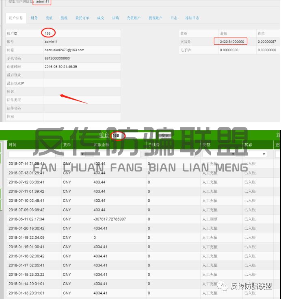Viewport: 281px width, 299px height.
Task: Open the 委托订单 tab
Action: pos(82,18)
